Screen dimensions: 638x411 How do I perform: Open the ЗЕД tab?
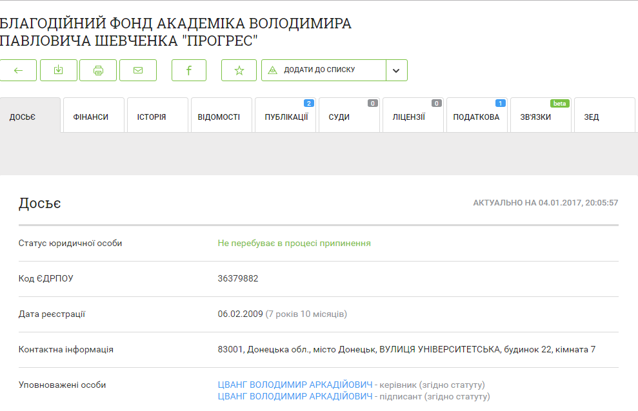click(x=592, y=117)
